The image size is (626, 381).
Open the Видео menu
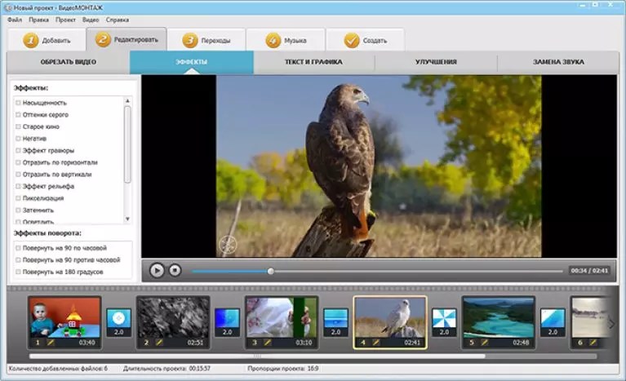[91, 20]
